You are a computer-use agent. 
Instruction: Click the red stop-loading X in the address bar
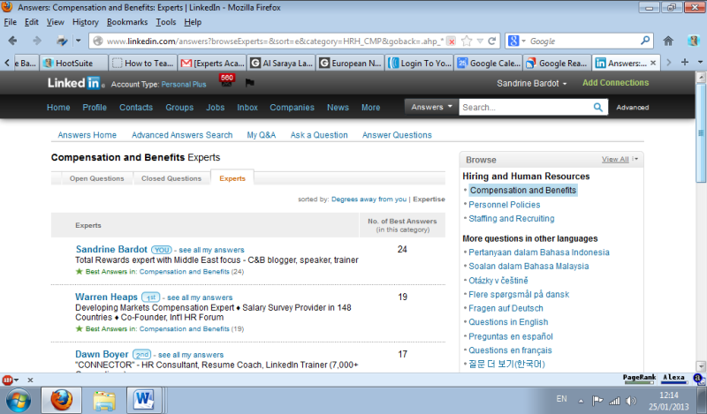coord(452,41)
